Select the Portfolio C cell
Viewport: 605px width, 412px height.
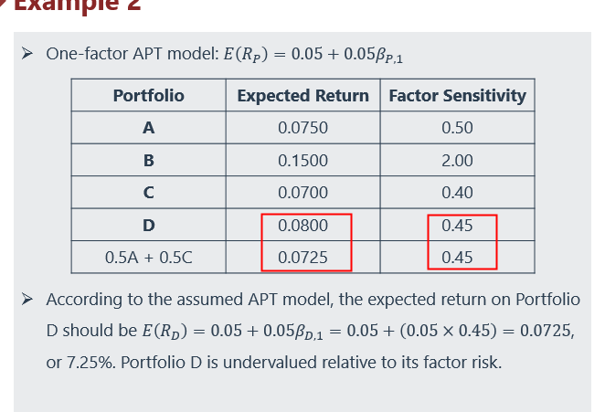click(x=148, y=193)
